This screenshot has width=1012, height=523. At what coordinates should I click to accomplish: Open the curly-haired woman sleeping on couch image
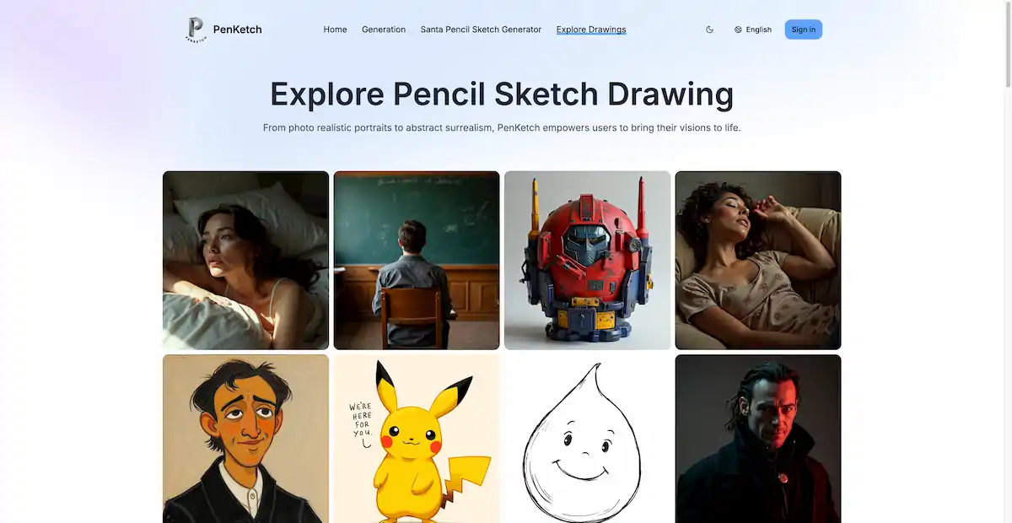pyautogui.click(x=758, y=261)
